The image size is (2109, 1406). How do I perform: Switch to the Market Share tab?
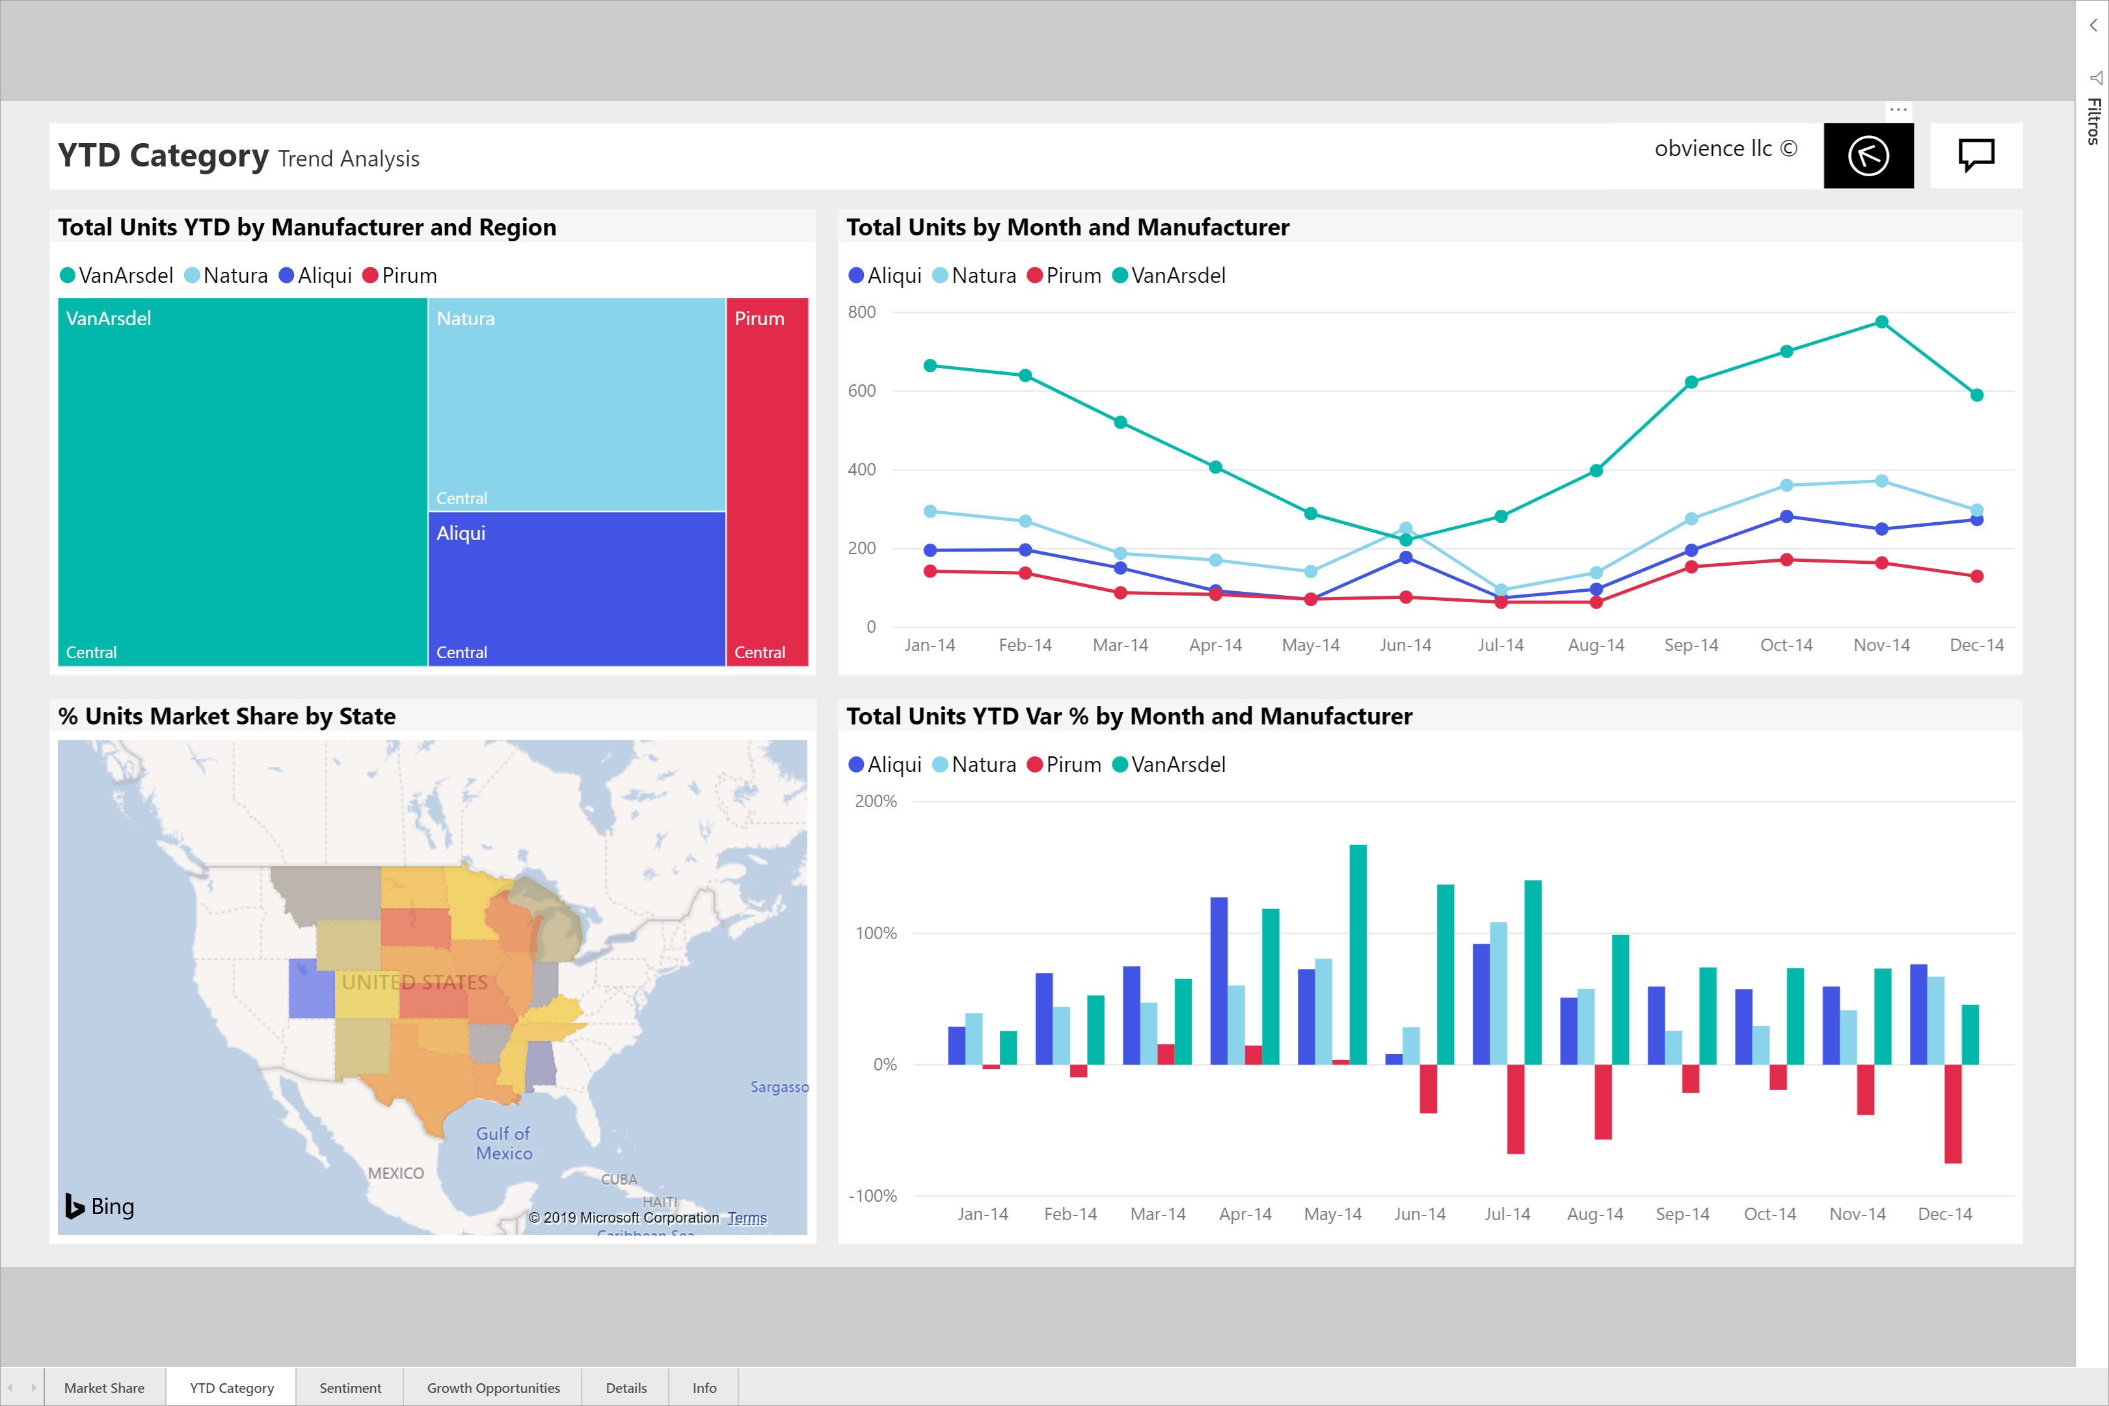(x=102, y=1387)
